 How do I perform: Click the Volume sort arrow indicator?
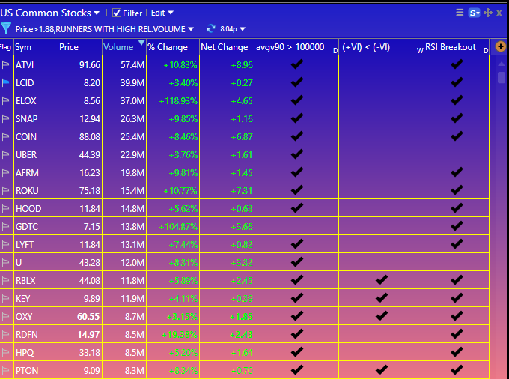coord(141,43)
